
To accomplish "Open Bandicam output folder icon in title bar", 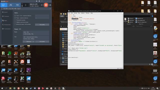I will tap(37, 1).
